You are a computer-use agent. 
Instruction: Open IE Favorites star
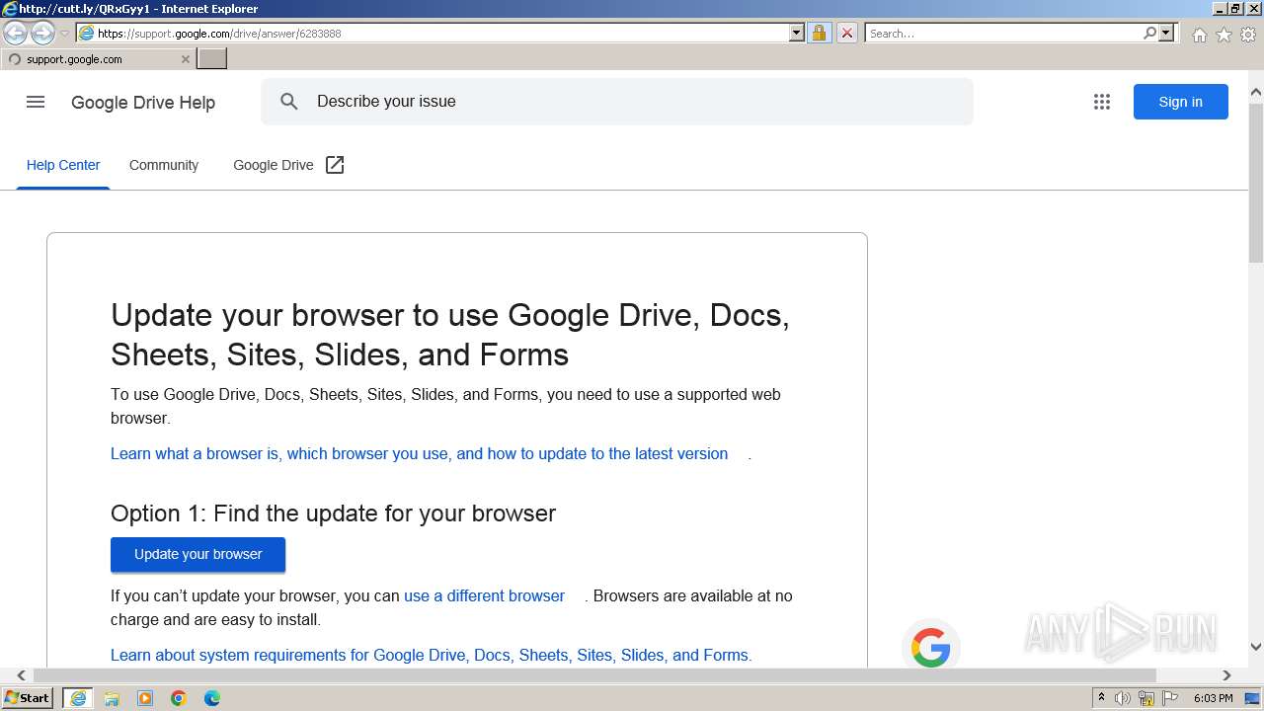click(x=1224, y=35)
